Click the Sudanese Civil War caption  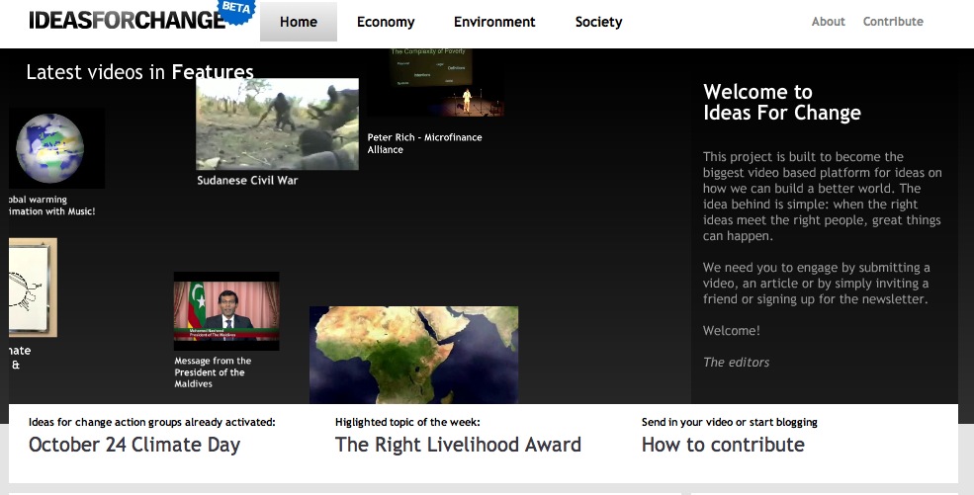pyautogui.click(x=247, y=181)
